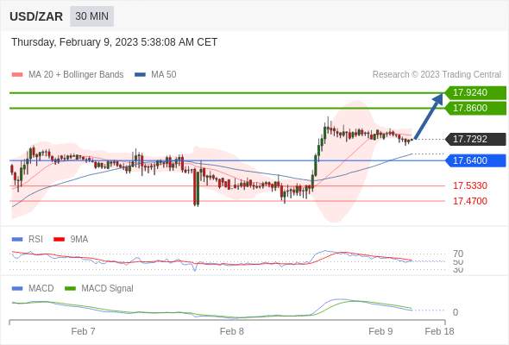This screenshot has width=509, height=345.
Task: Click the RSI 30 level label
Action: coord(458,270)
